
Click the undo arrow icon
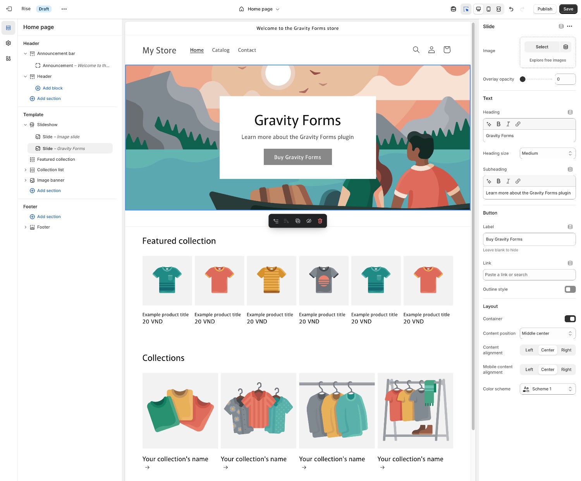511,9
